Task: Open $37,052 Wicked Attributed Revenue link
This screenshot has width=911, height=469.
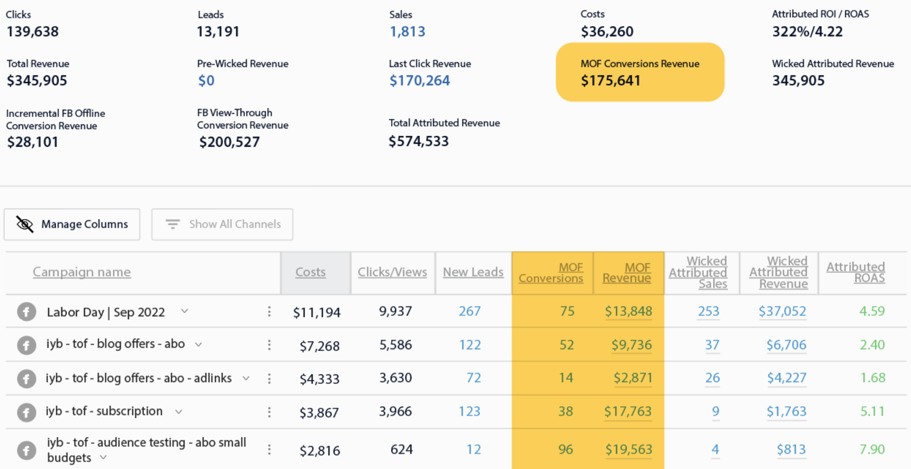Action: click(x=782, y=312)
